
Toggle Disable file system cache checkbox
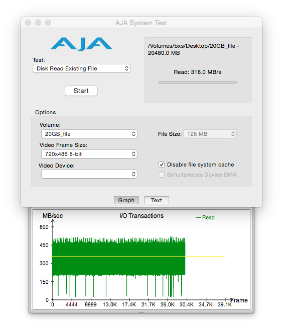click(162, 165)
